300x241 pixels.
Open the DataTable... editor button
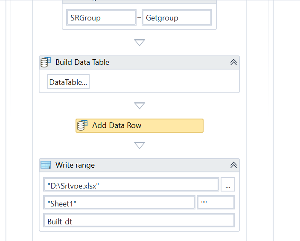pyautogui.click(x=68, y=82)
